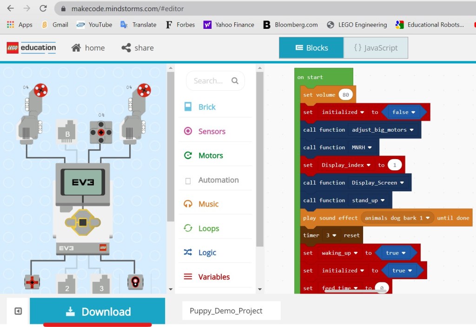The image size is (476, 327).
Task: Switch to the JavaScript editor view
Action: tap(376, 48)
